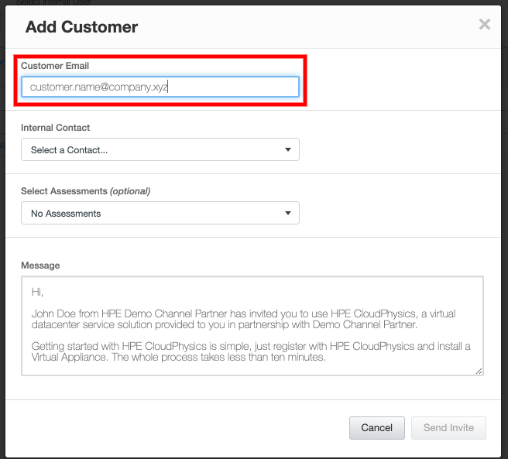Screen dimensions: 508x459
Task: Open the Internal Contact dropdown
Action: click(160, 150)
